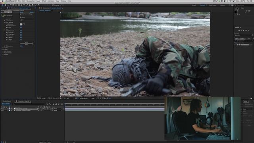Toggle Lumetri Color effect fx switch
The image size is (254, 143).
coord(3,12)
